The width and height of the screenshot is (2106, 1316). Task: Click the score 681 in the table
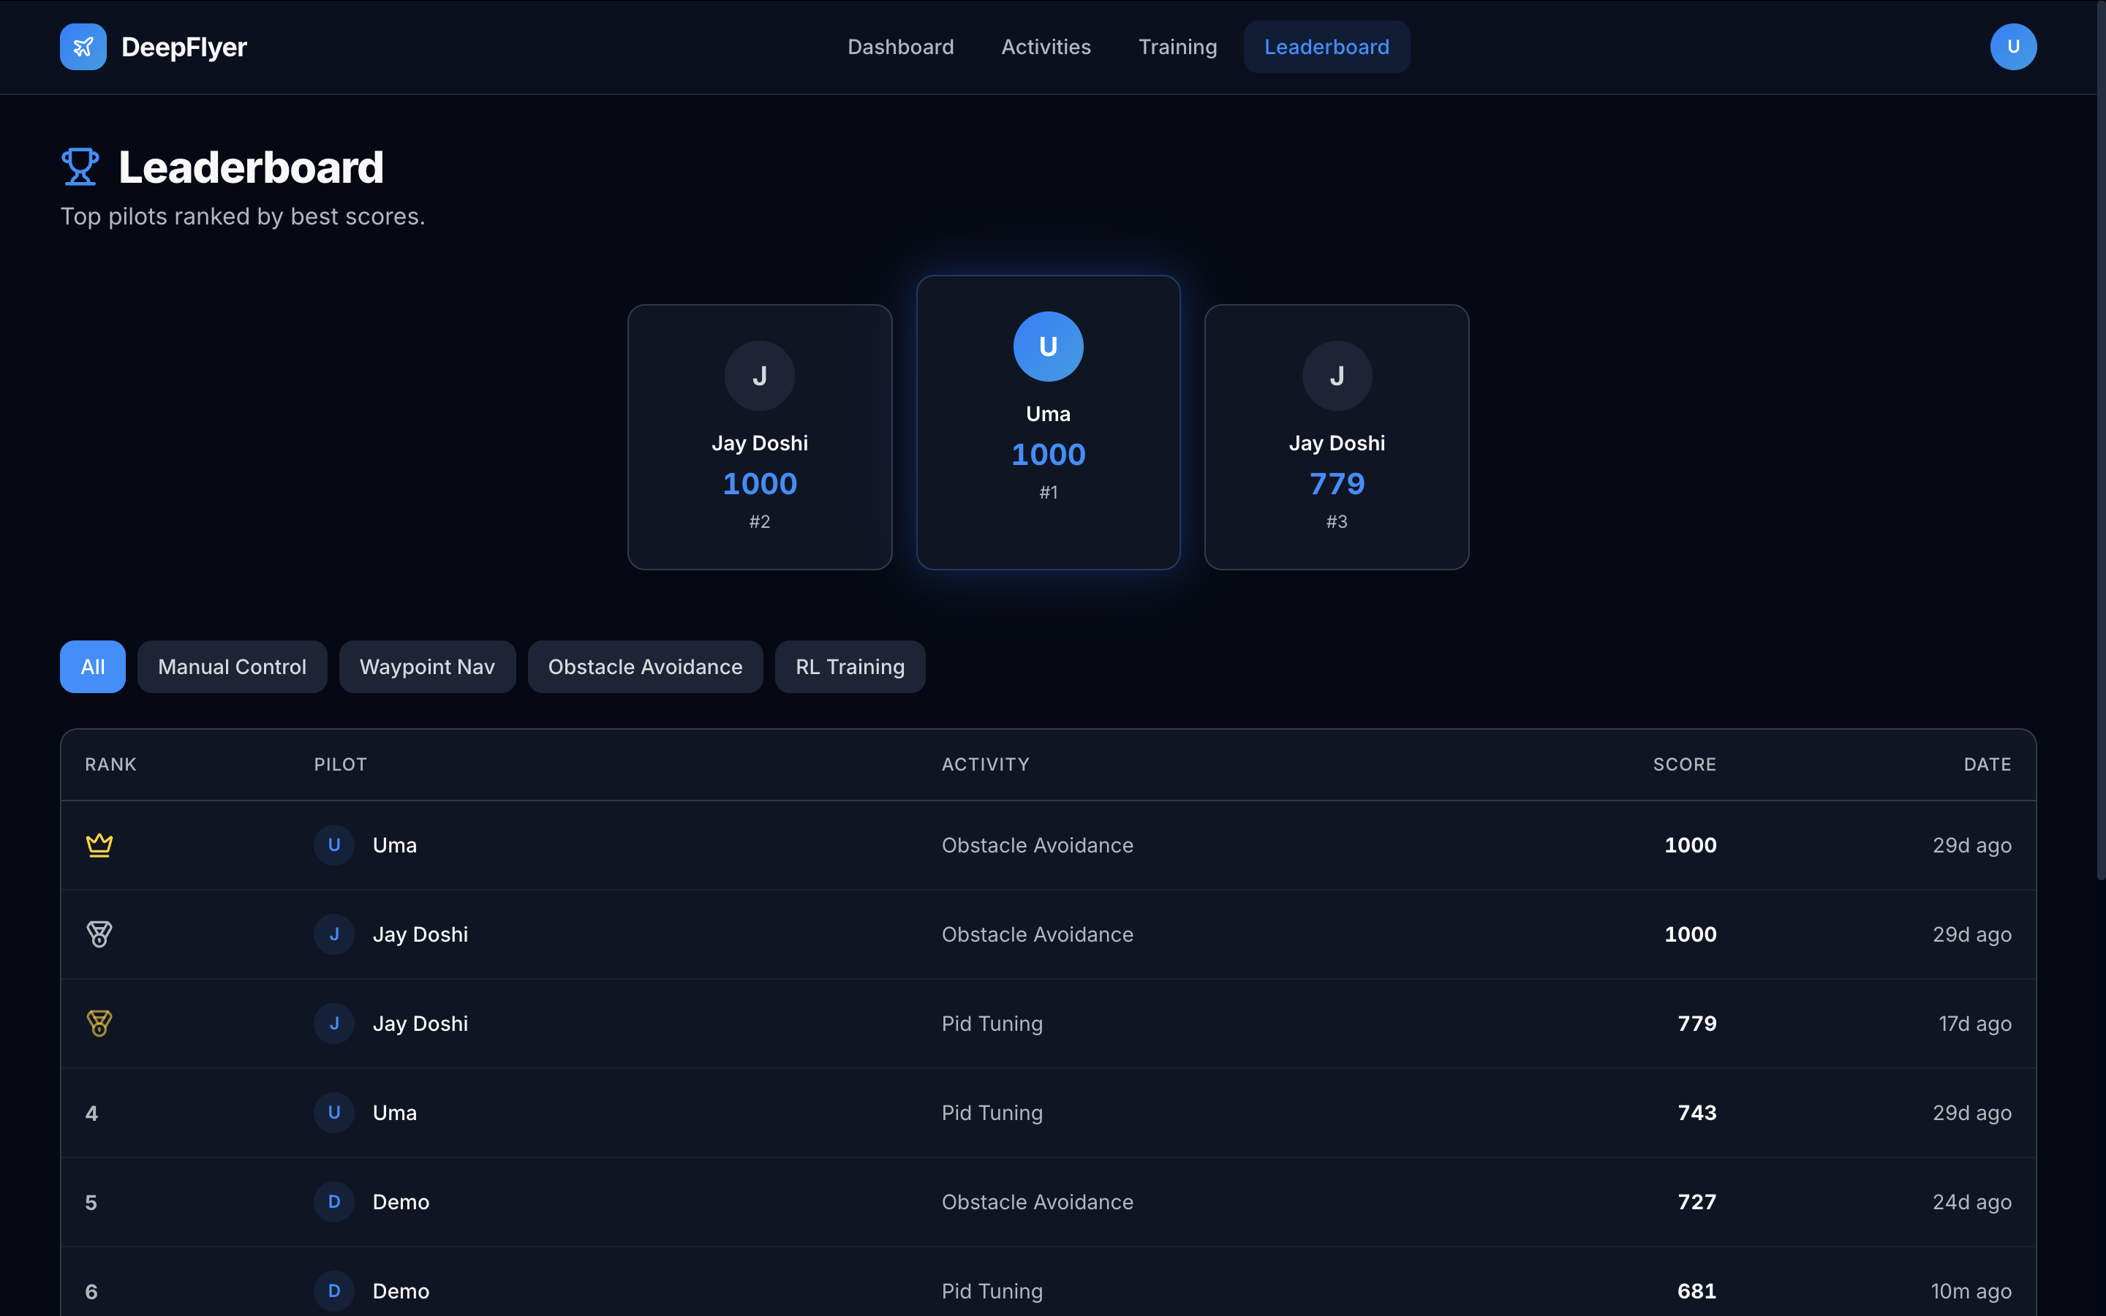(x=1697, y=1290)
